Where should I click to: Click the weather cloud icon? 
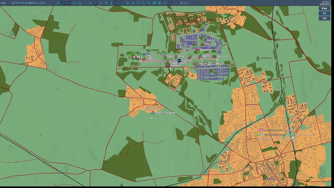coord(90,3)
